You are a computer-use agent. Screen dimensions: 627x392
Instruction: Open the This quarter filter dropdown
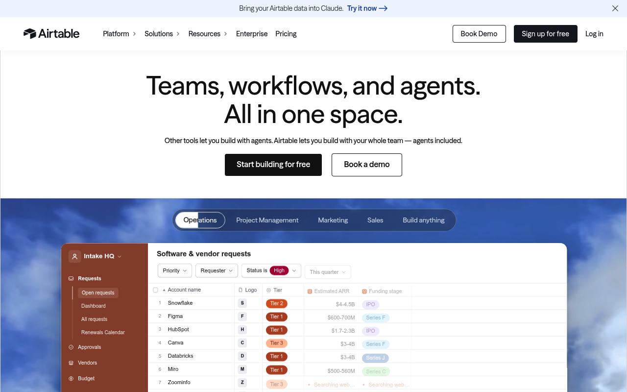(x=328, y=272)
